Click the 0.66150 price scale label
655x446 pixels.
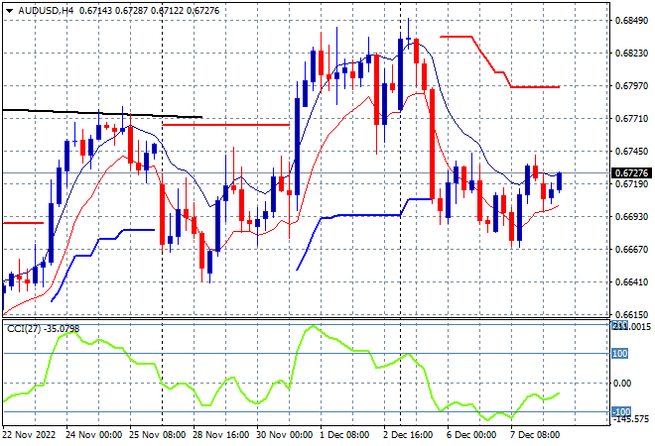click(x=631, y=314)
